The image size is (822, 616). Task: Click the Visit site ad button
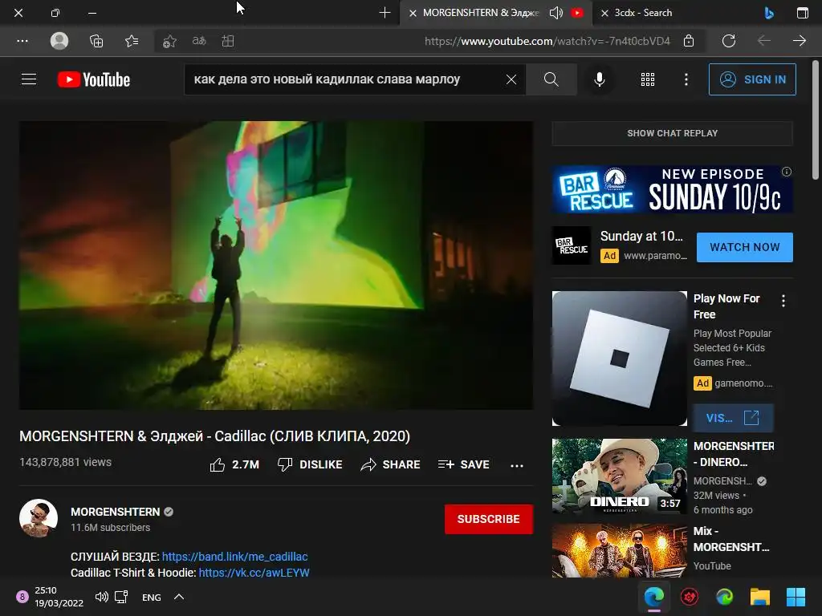[733, 417]
